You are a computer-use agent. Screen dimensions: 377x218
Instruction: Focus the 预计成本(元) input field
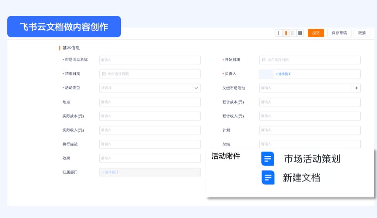(x=310, y=102)
